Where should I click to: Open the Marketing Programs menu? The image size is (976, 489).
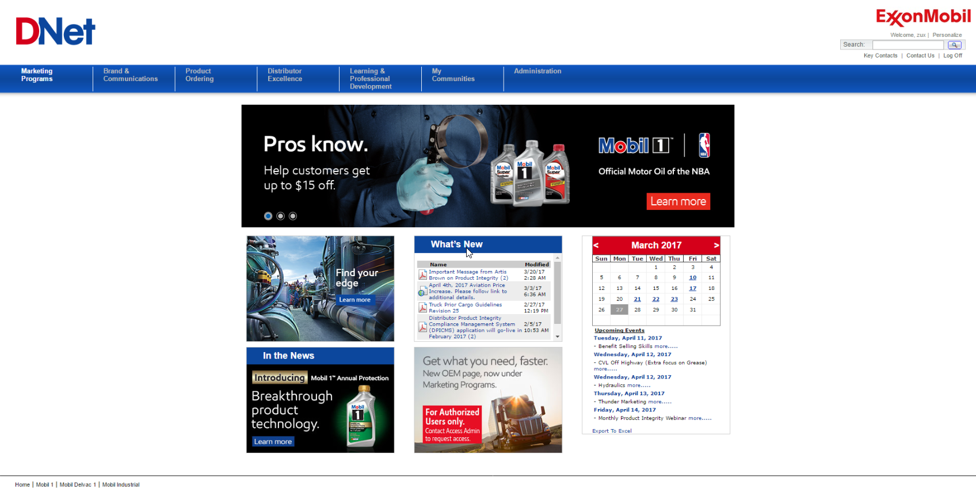coord(37,75)
